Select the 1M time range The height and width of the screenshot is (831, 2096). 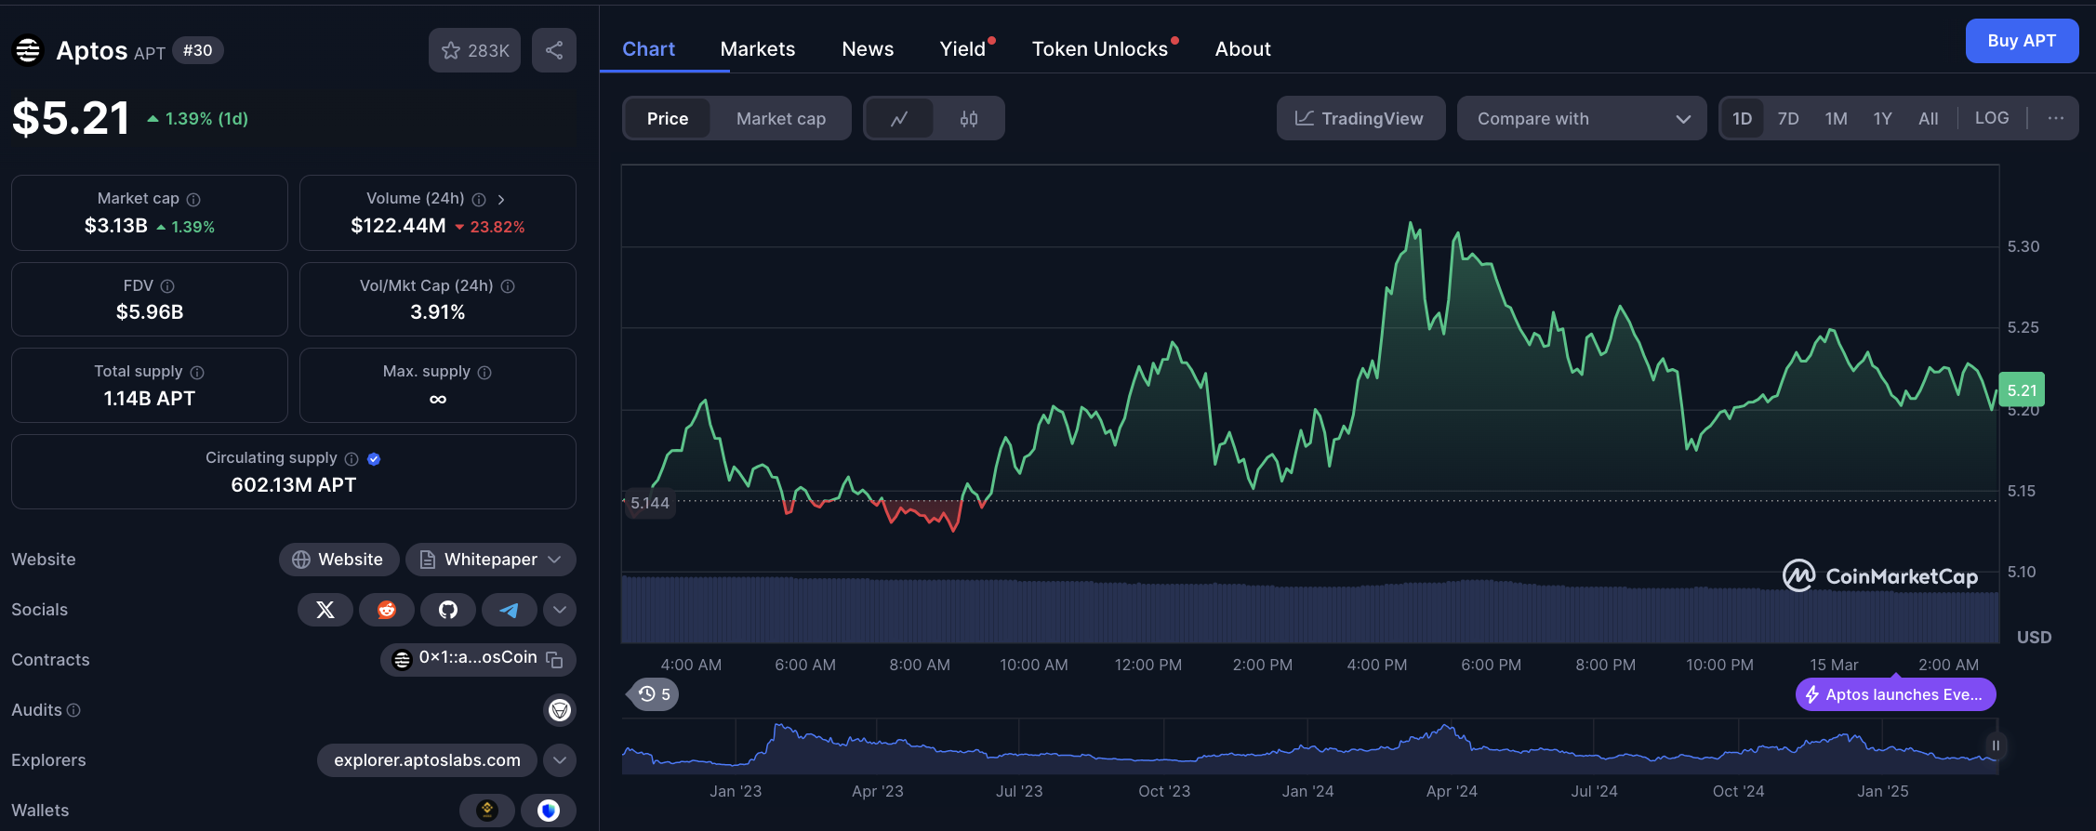[x=1837, y=119]
